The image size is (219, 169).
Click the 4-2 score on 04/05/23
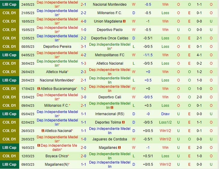[x=83, y=55]
